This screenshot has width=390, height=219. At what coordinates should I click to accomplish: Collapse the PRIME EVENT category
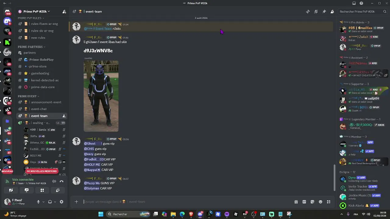[28, 96]
